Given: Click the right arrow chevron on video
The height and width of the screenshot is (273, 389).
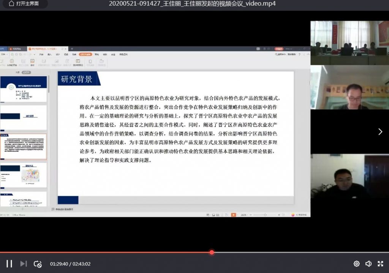Looking at the screenshot, I should [x=380, y=131].
